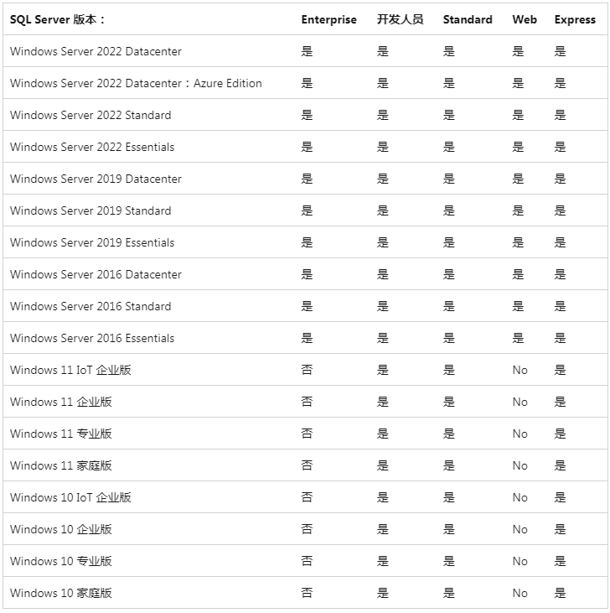Click Express '是' in Windows 10 IoT 企业版 row
The image size is (610, 613).
tap(560, 497)
